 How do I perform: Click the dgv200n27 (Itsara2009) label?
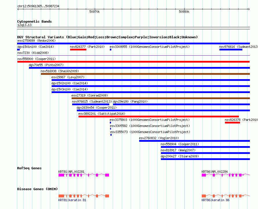(180, 156)
